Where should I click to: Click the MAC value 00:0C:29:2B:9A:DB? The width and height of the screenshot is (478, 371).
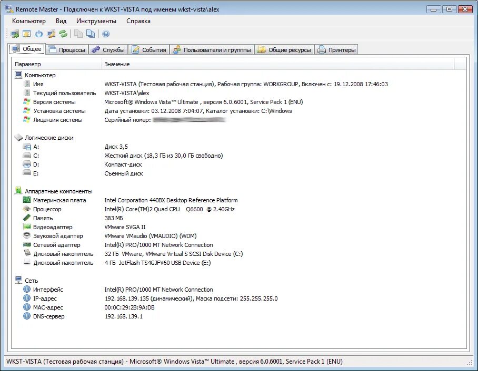click(x=130, y=307)
